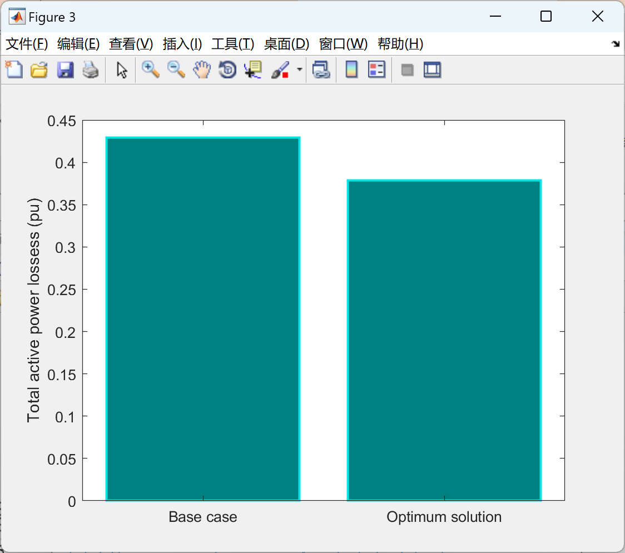Select the Edit Plot arrow tool

(x=122, y=70)
